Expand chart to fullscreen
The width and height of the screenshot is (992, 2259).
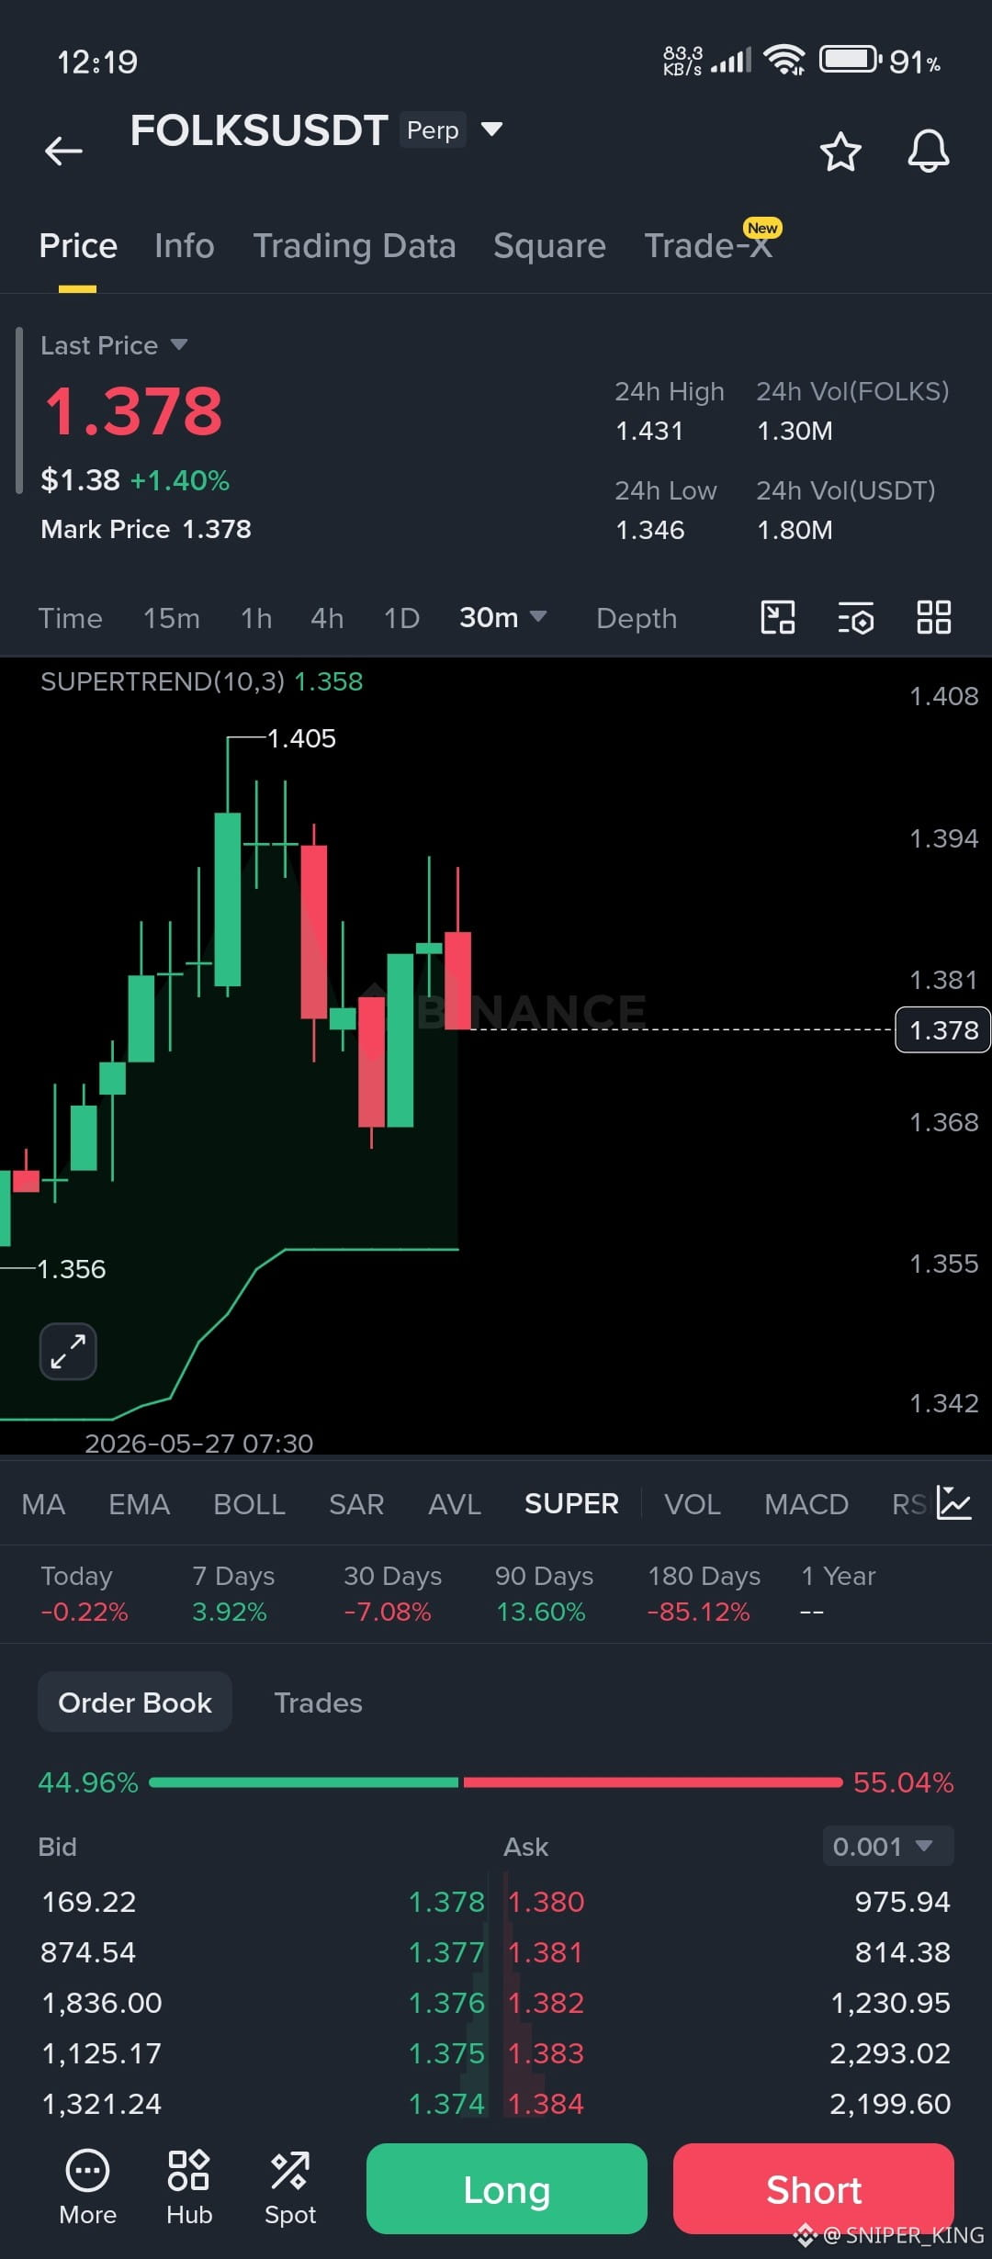pos(68,1351)
